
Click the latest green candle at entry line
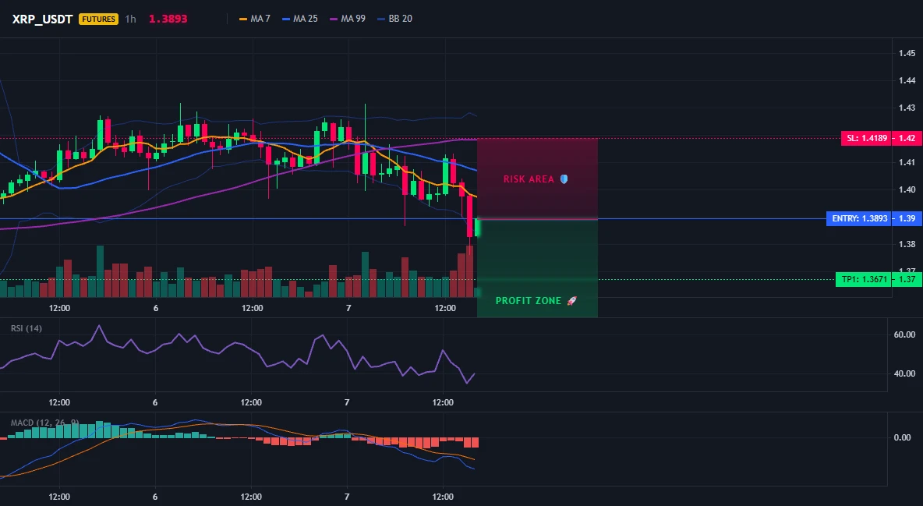click(x=477, y=228)
